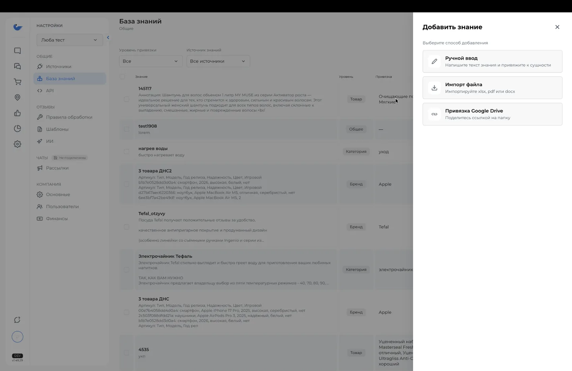Screen dimensions: 572x371
Task: Open ИИ menu item
Action: [x=70, y=141]
